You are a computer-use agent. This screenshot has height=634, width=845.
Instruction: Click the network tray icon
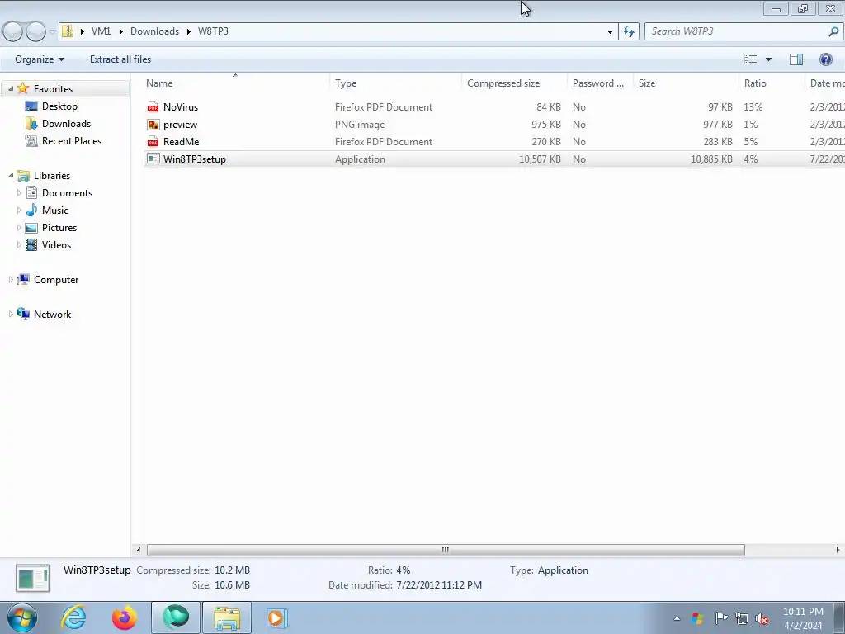[742, 618]
